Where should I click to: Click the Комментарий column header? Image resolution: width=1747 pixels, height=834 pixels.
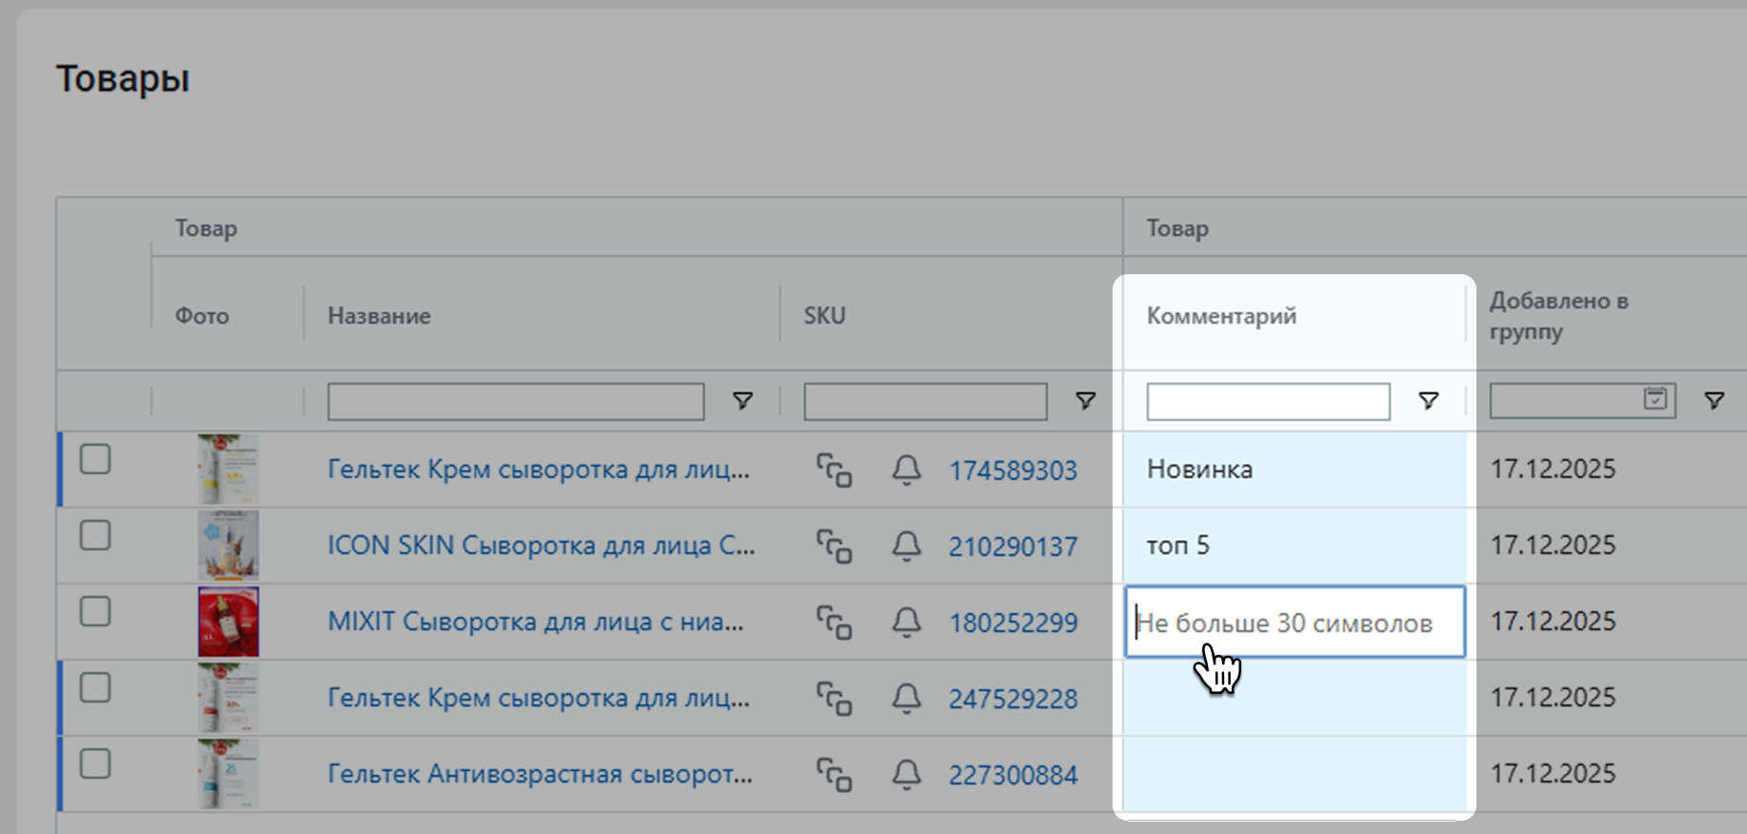click(1221, 316)
